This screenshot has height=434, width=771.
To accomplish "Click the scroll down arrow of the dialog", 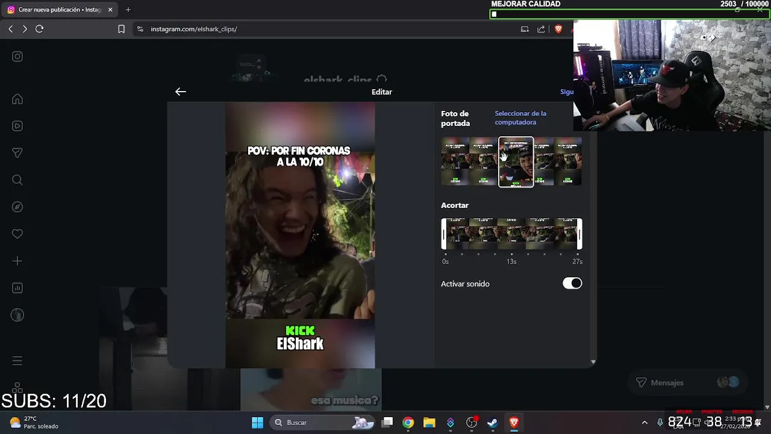I will [593, 362].
